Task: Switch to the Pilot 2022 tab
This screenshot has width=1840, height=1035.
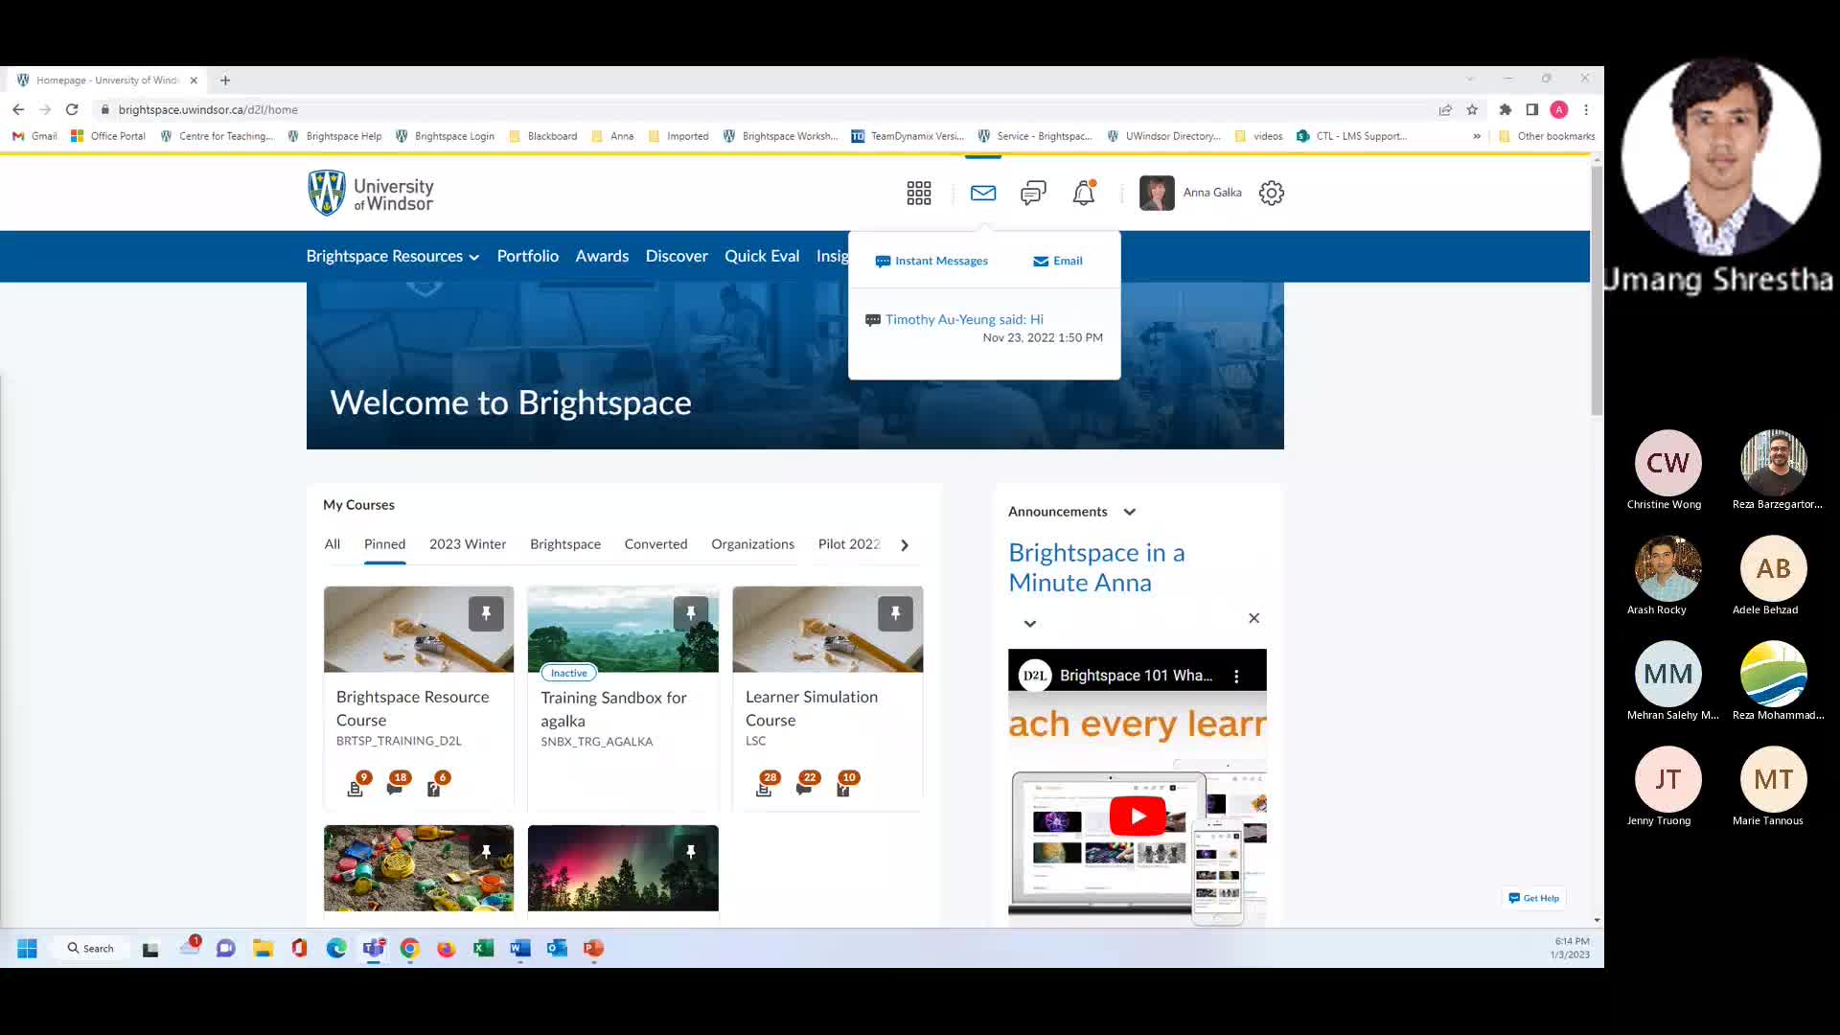Action: [848, 544]
